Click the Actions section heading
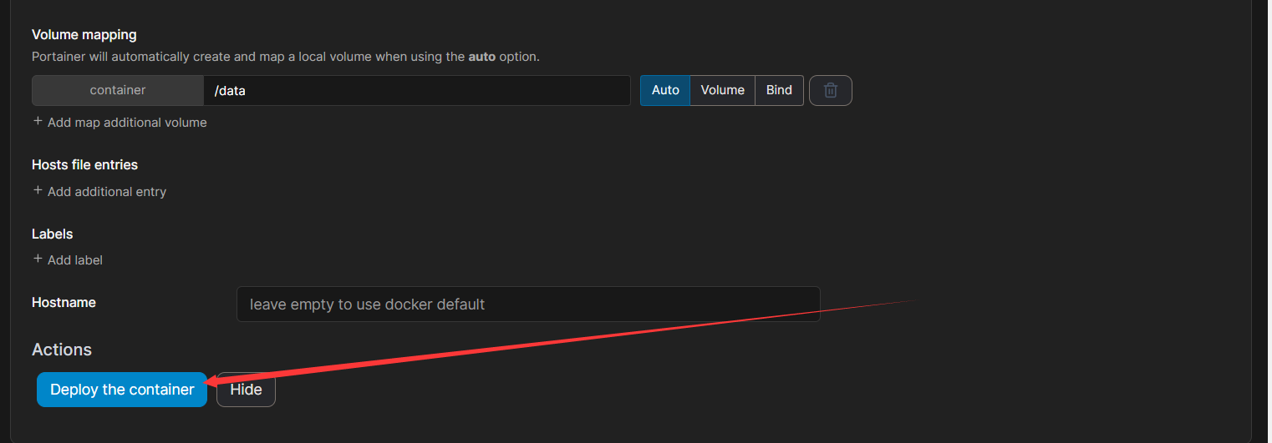 click(x=62, y=350)
